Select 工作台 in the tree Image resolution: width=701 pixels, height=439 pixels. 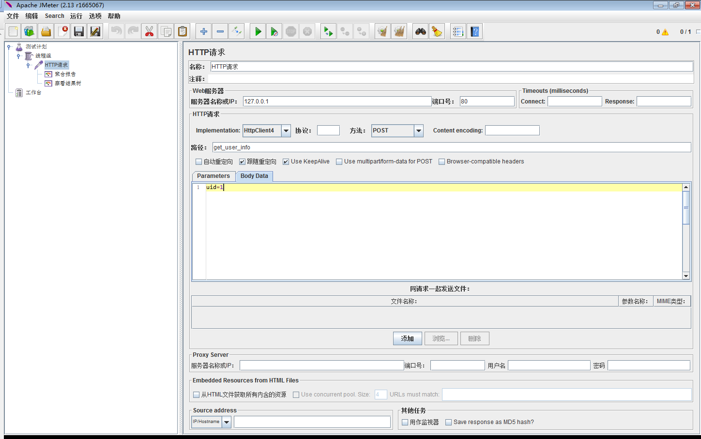[33, 92]
